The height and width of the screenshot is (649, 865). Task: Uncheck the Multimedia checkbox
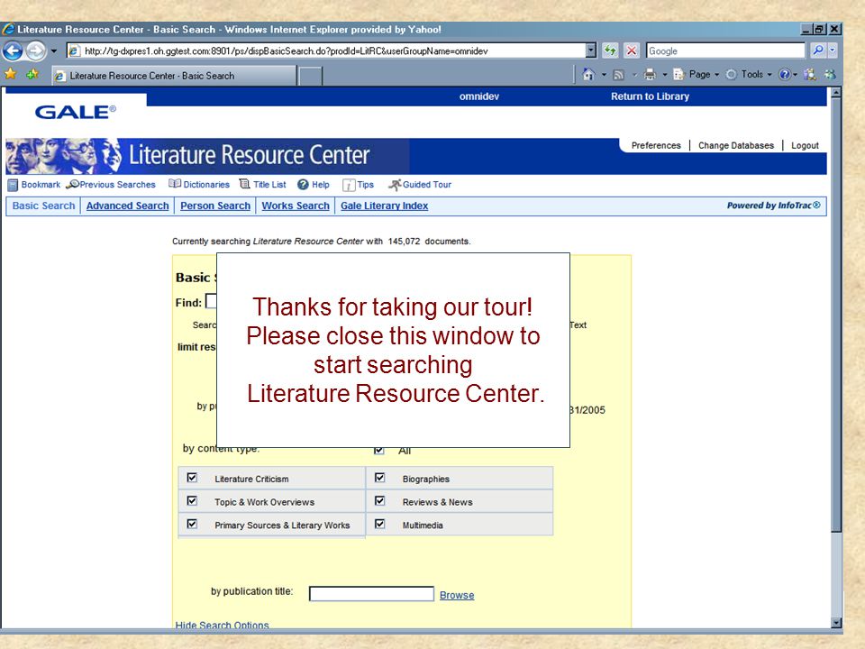point(379,524)
